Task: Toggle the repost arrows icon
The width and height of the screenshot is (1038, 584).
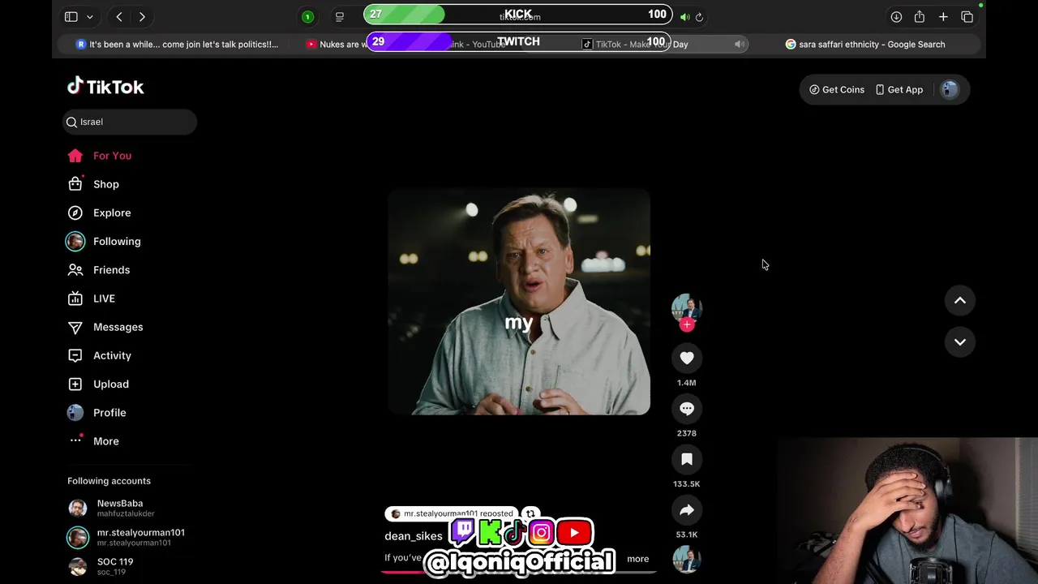Action: pyautogui.click(x=531, y=513)
